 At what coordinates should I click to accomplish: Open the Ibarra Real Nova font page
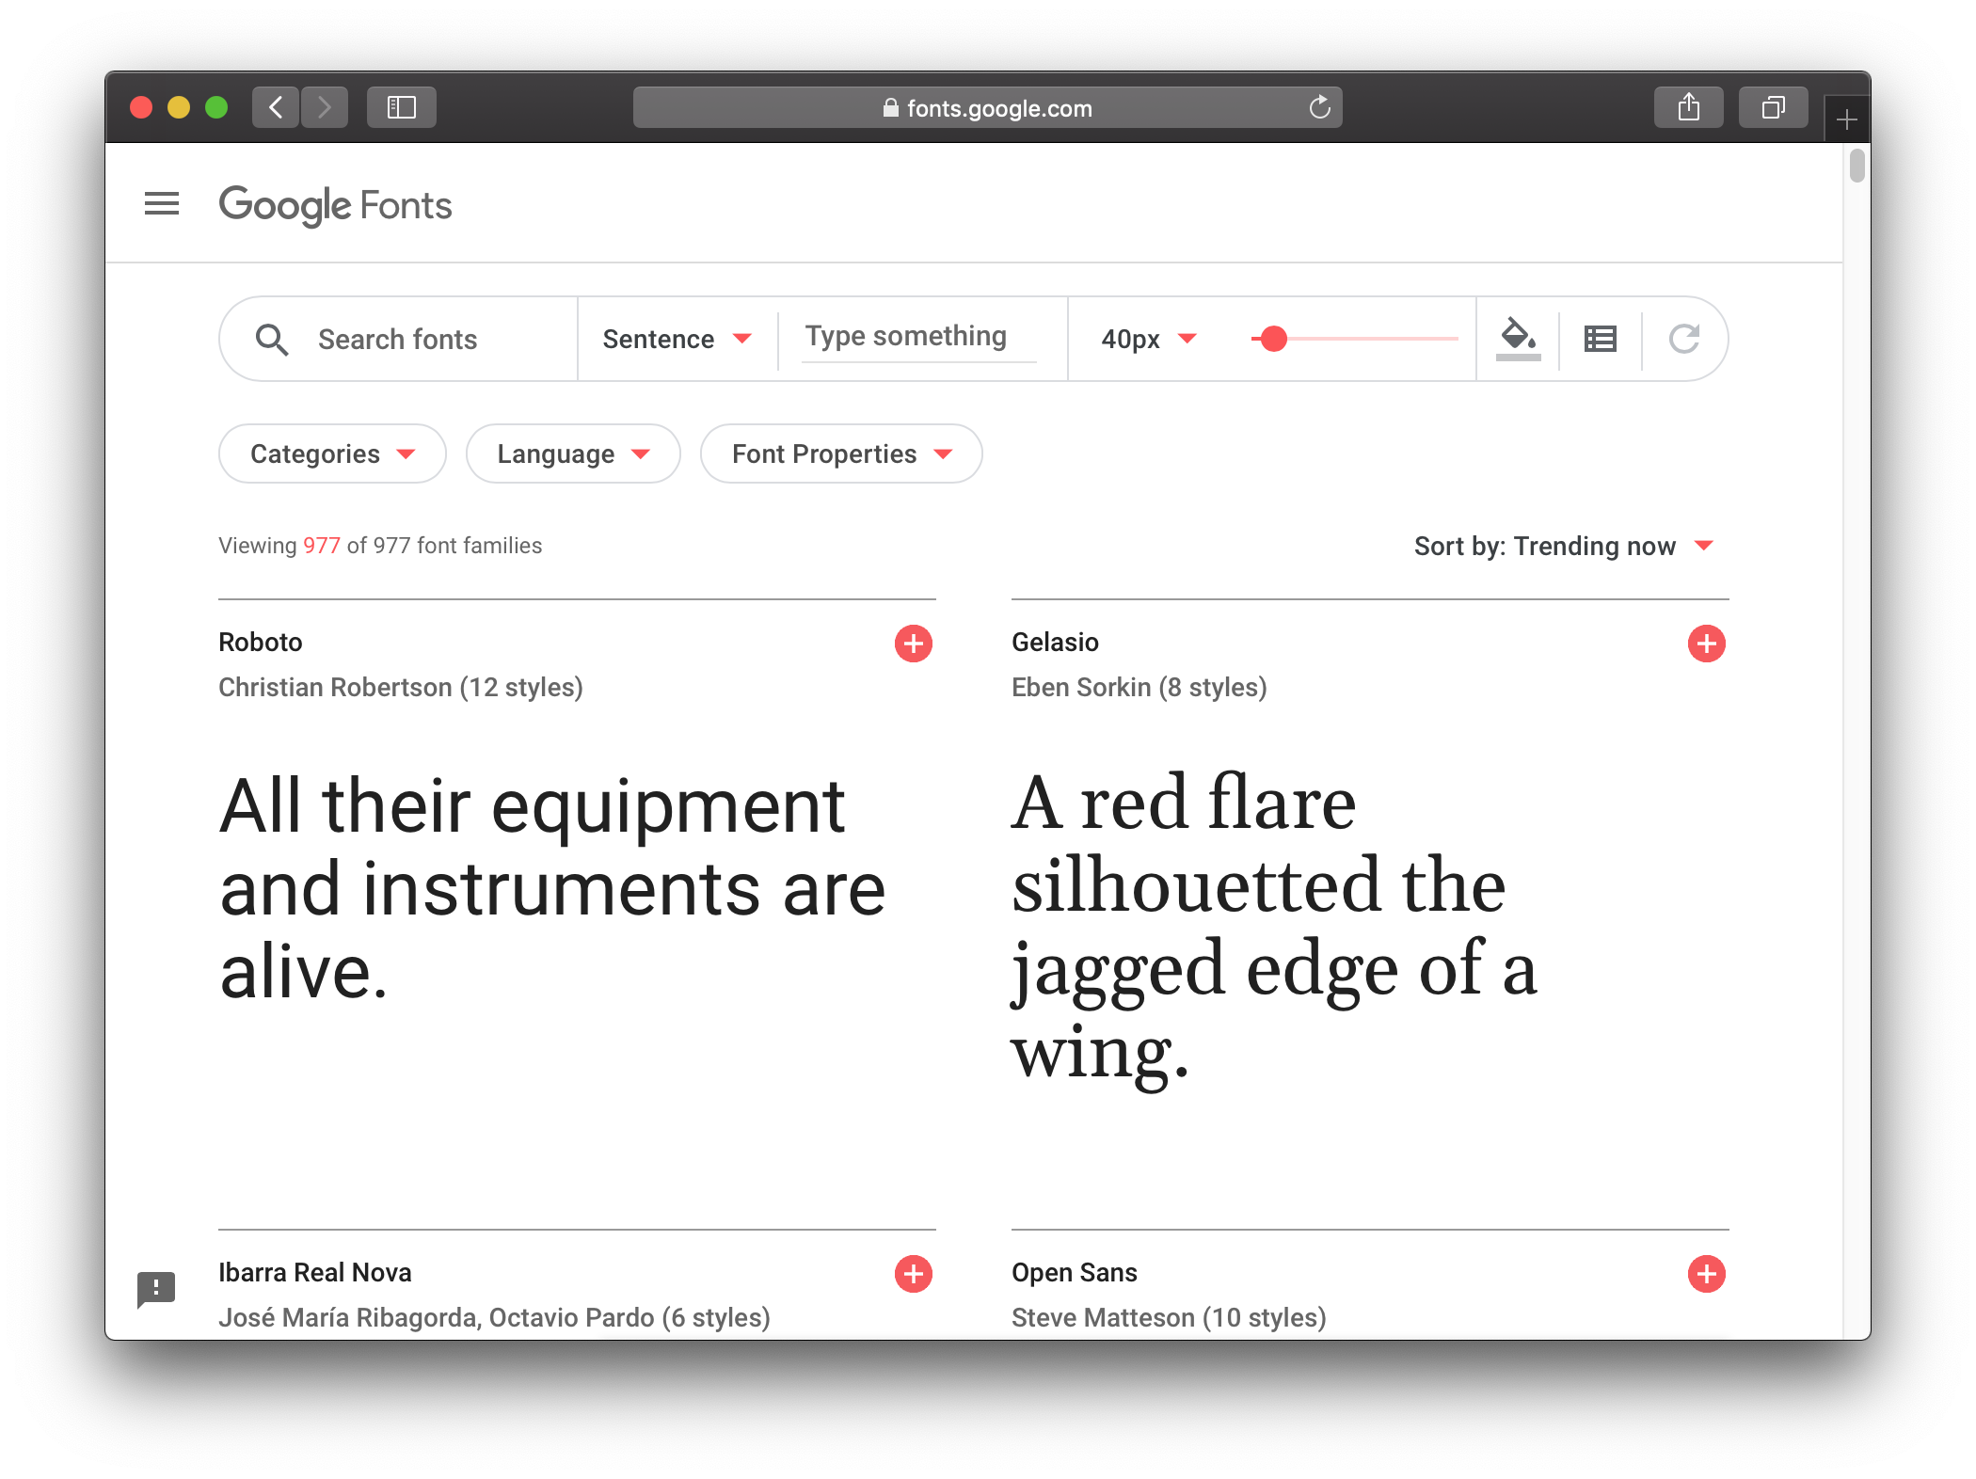click(315, 1273)
